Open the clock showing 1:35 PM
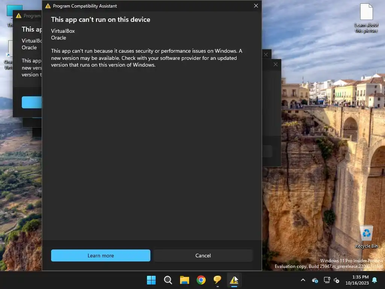The width and height of the screenshot is (385, 289). 357,280
